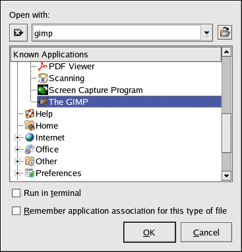Click The GIMP mascot icon
Viewport: 242px width, 252px height.
tap(43, 102)
